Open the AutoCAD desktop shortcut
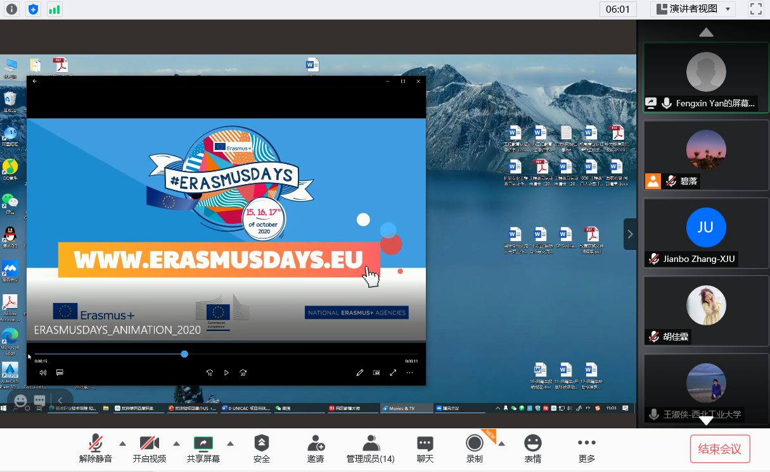The width and height of the screenshot is (770, 472). pos(10,373)
